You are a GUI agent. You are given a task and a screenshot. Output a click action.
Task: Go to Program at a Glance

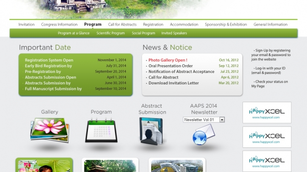(x=74, y=33)
